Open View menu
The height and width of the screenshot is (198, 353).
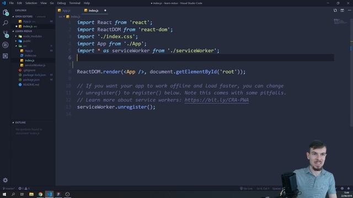[x=44, y=3]
